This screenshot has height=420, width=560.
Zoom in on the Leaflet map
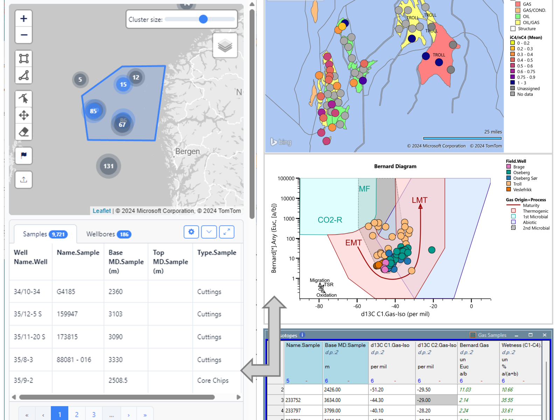(x=24, y=19)
